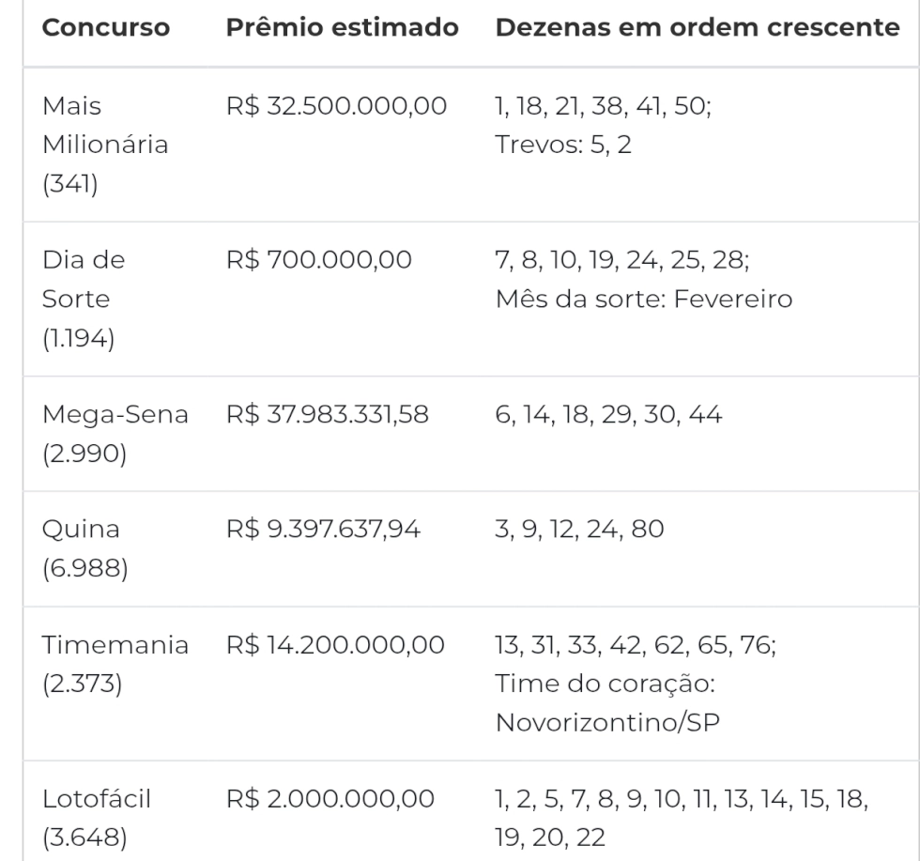Screen dimensions: 920x861
Task: Click the Quina numbers 3, 9, 12, 24, 80
Action: click(x=580, y=530)
